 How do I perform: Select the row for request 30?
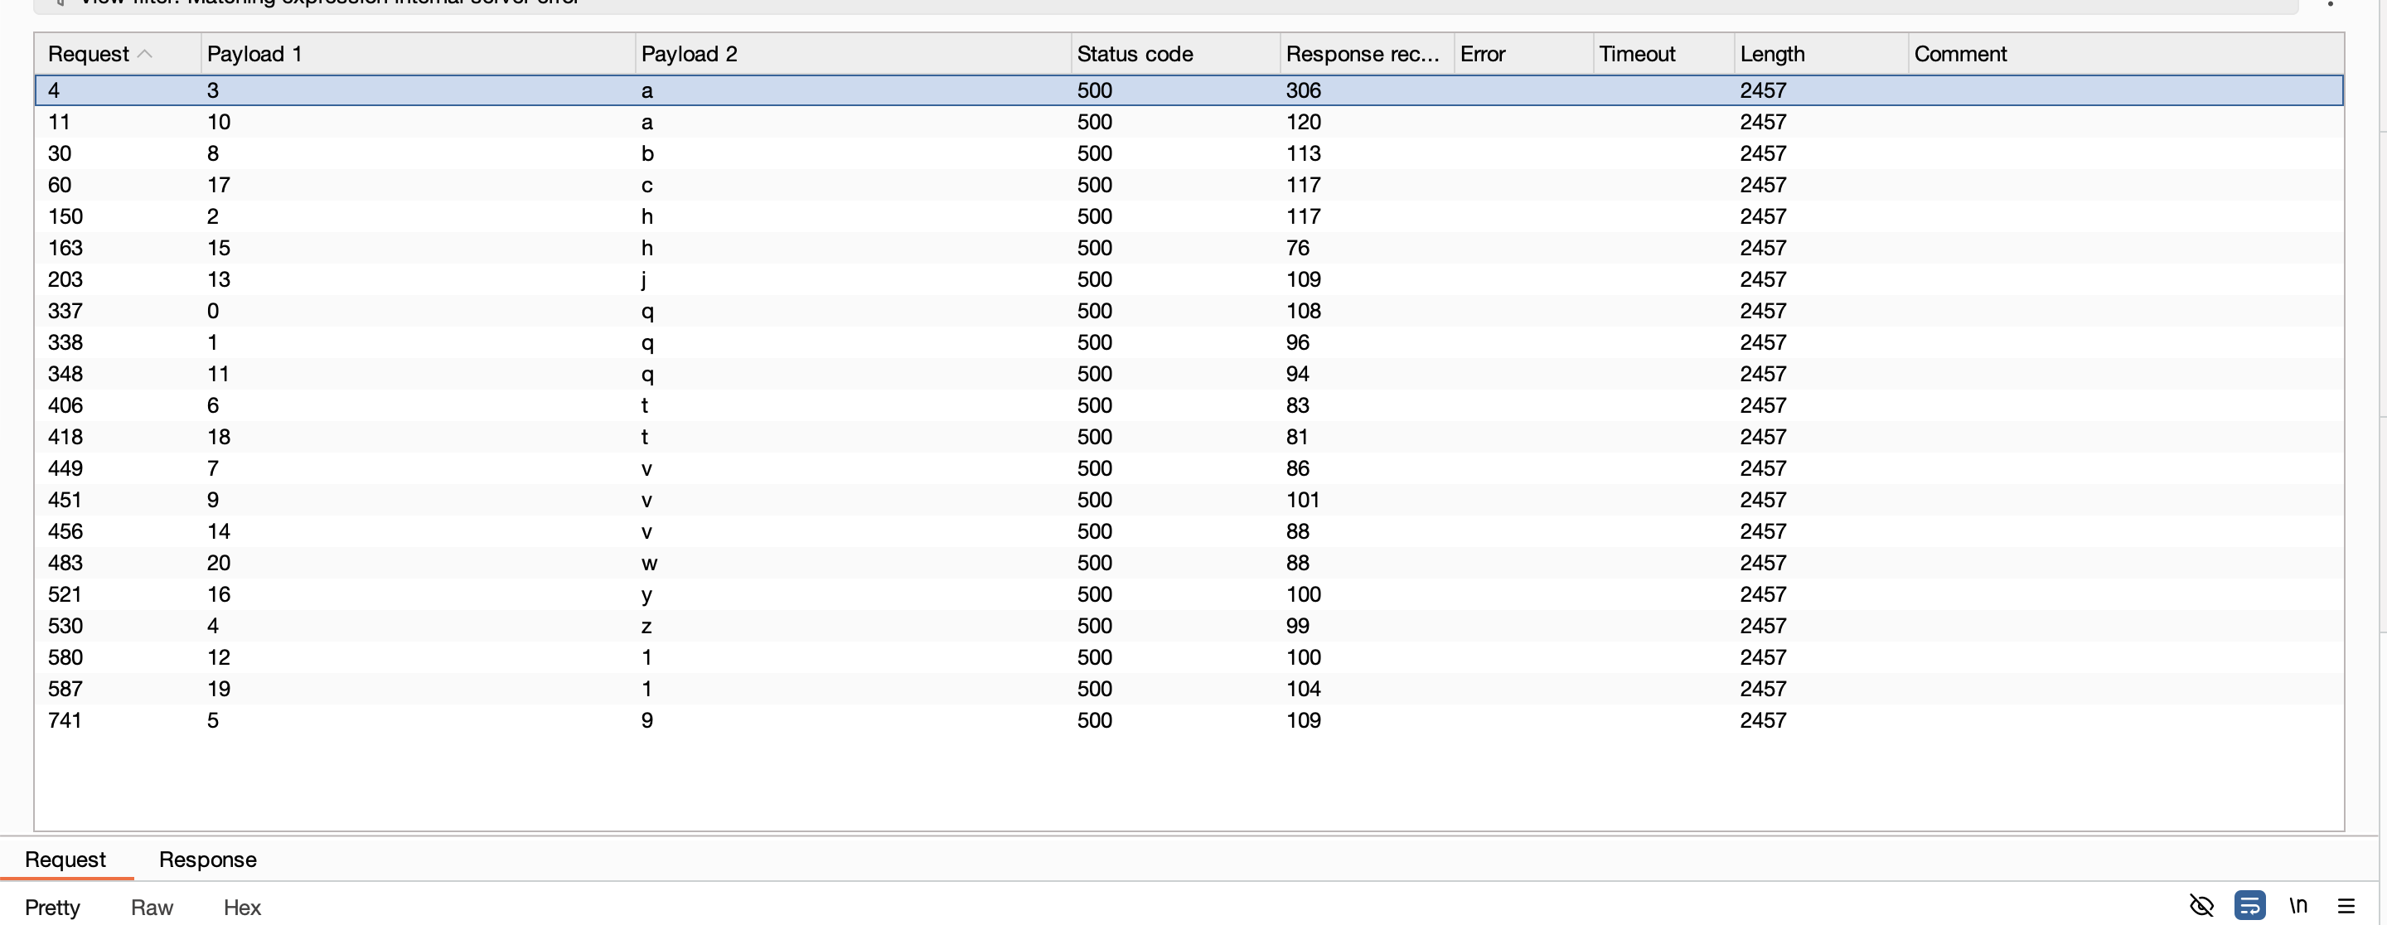(x=1189, y=153)
